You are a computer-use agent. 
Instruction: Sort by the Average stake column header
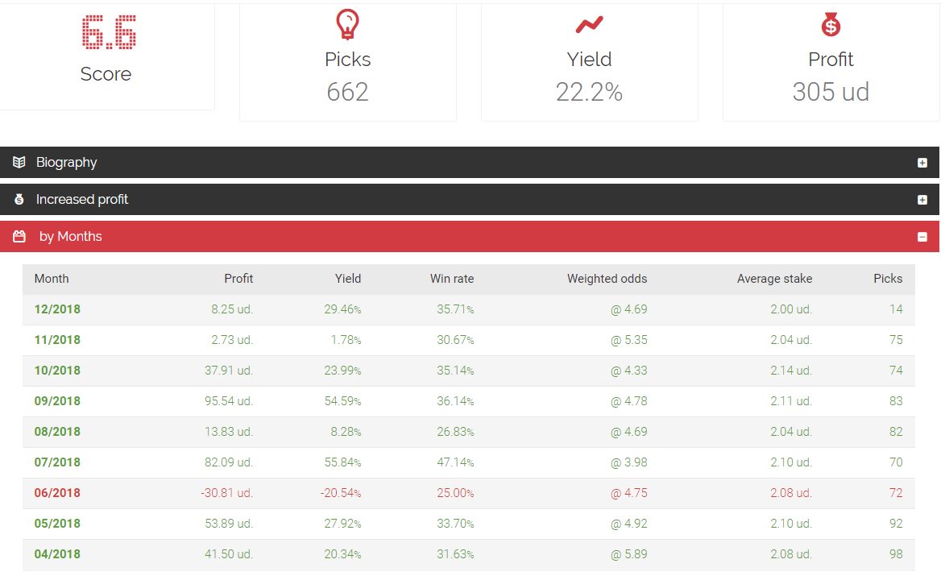[x=774, y=279]
